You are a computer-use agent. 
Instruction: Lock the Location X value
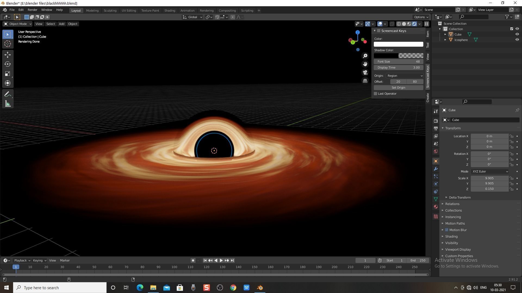(x=511, y=136)
